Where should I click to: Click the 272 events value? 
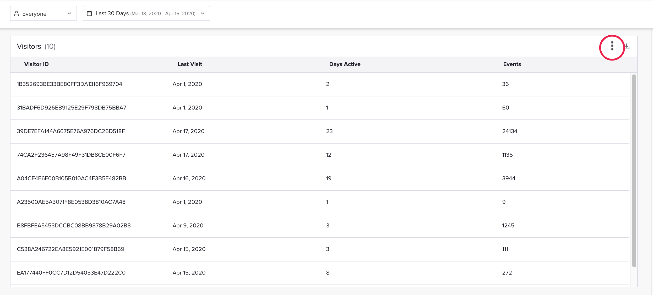[x=507, y=273]
